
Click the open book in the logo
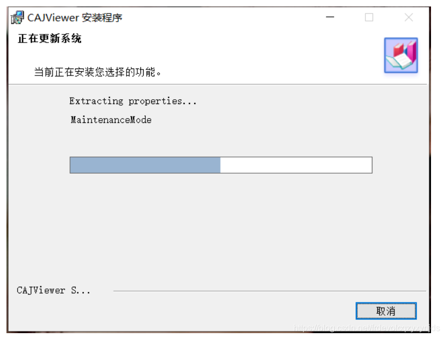coord(399,61)
